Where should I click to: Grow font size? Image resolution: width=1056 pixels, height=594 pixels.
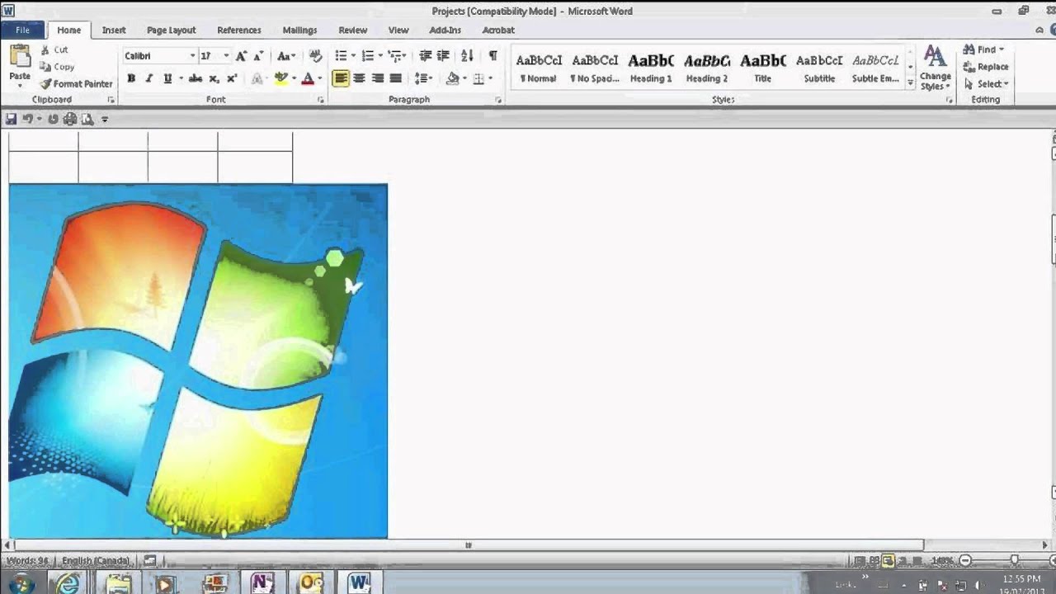tap(241, 56)
